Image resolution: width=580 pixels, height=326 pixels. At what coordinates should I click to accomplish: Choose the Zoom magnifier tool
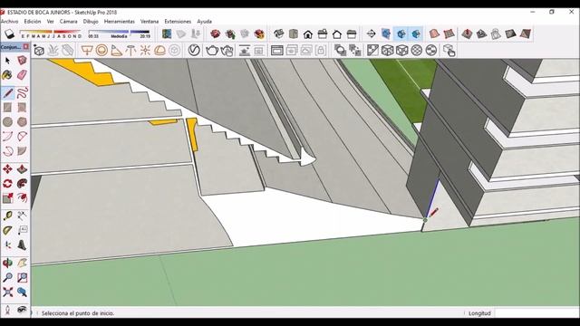pos(7,278)
